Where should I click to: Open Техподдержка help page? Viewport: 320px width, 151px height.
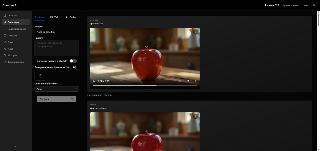tap(16, 62)
